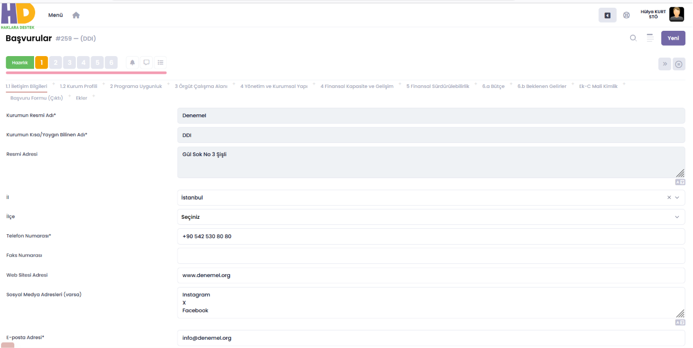Image resolution: width=693 pixels, height=348 pixels.
Task: Open the list view lines icon beside Yeni
Action: (x=650, y=38)
